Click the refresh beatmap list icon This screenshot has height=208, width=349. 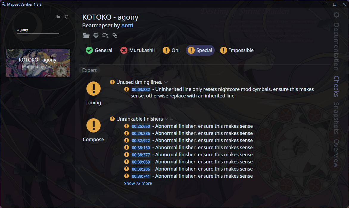click(x=66, y=17)
